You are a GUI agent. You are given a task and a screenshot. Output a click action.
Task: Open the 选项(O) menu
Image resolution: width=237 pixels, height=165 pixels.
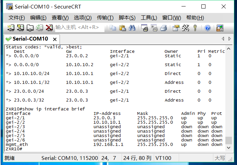point(83,18)
